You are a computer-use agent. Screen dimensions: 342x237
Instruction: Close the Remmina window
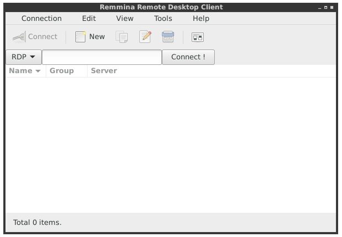332,7
